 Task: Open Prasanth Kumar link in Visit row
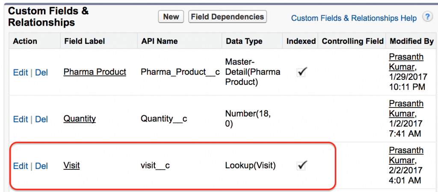coord(406,156)
